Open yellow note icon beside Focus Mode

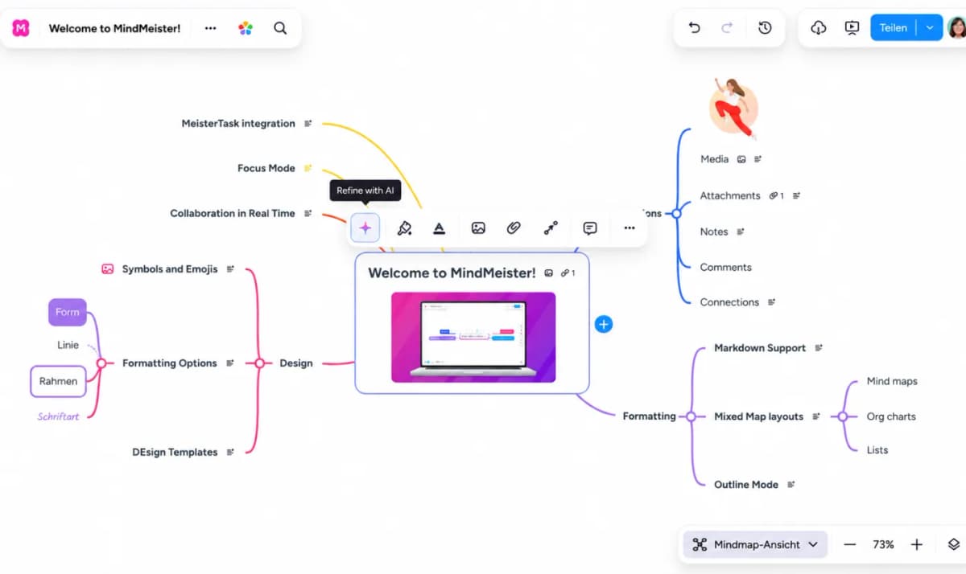pos(308,168)
